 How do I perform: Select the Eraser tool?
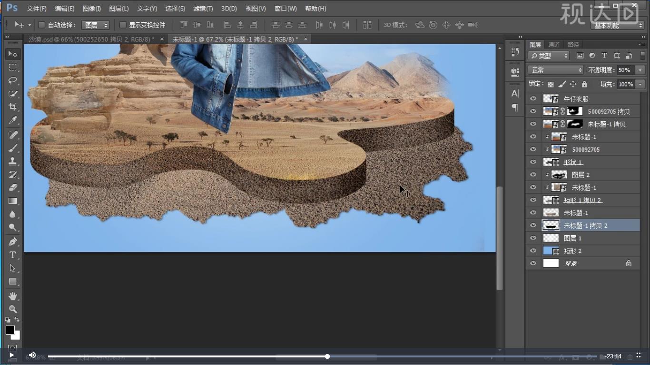13,188
